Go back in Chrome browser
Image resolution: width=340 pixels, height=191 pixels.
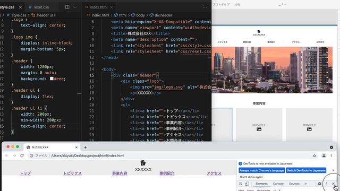(7, 155)
